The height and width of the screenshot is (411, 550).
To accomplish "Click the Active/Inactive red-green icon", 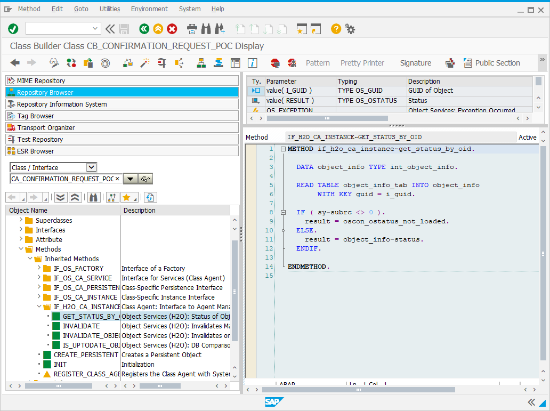I will 71,63.
